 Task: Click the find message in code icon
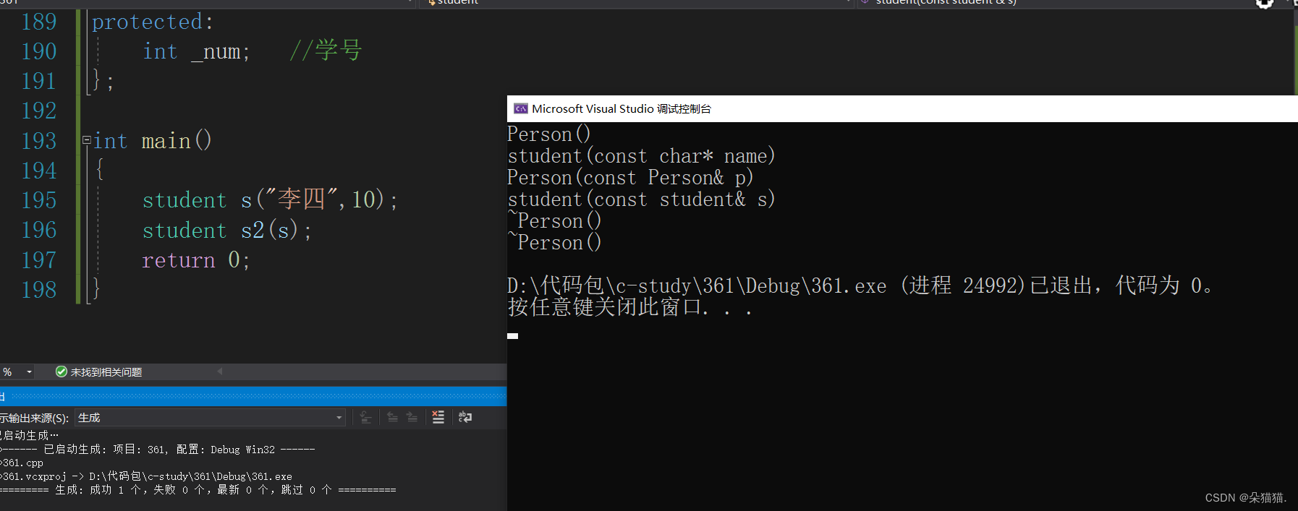point(366,417)
